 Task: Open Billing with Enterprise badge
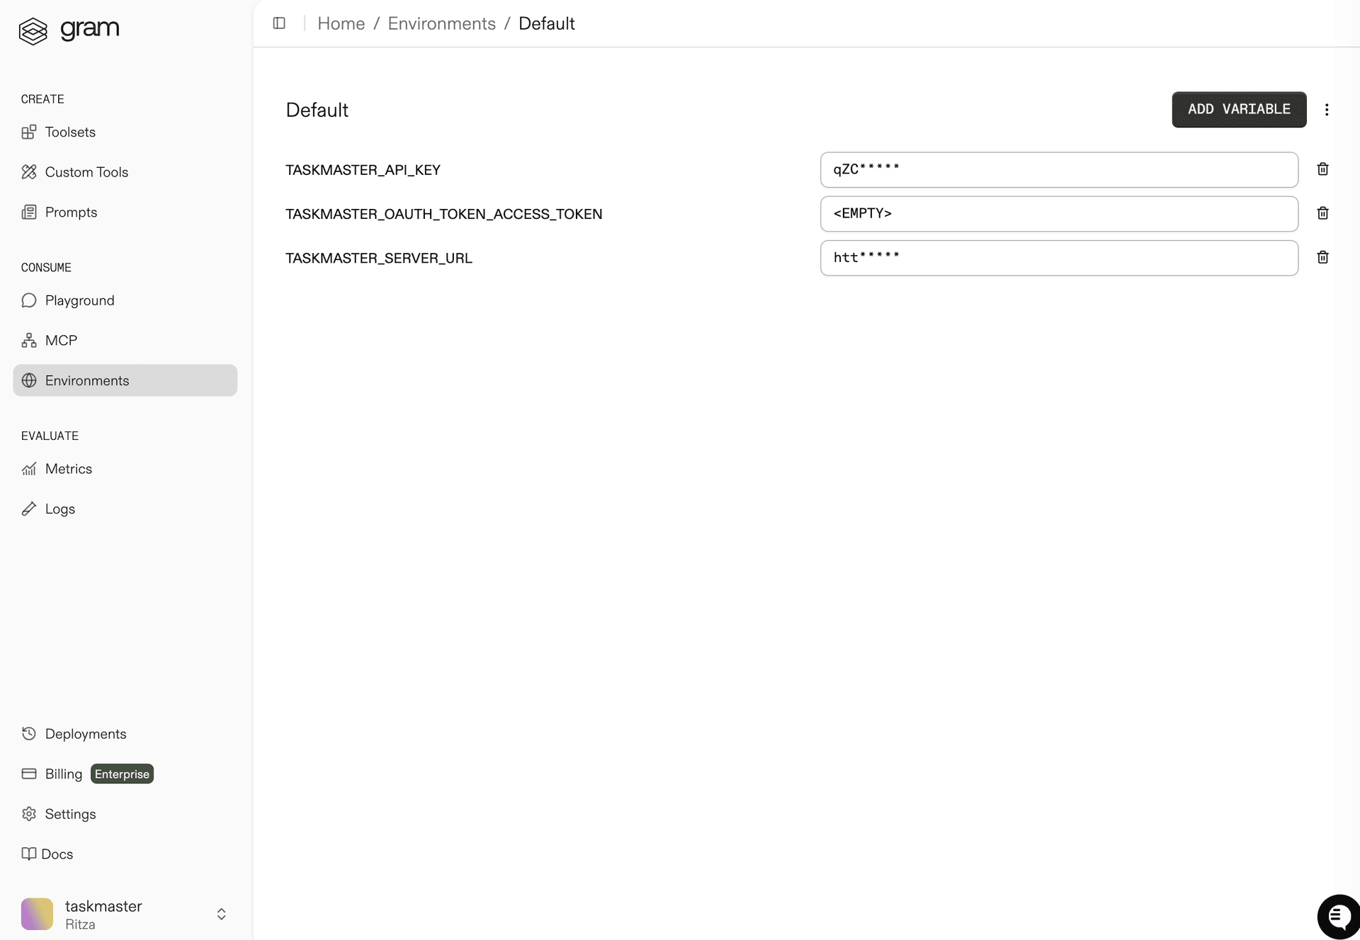(64, 774)
